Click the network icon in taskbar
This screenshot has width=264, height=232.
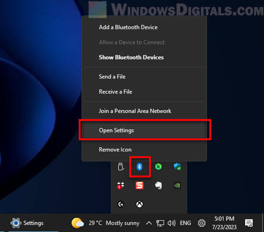point(160,223)
